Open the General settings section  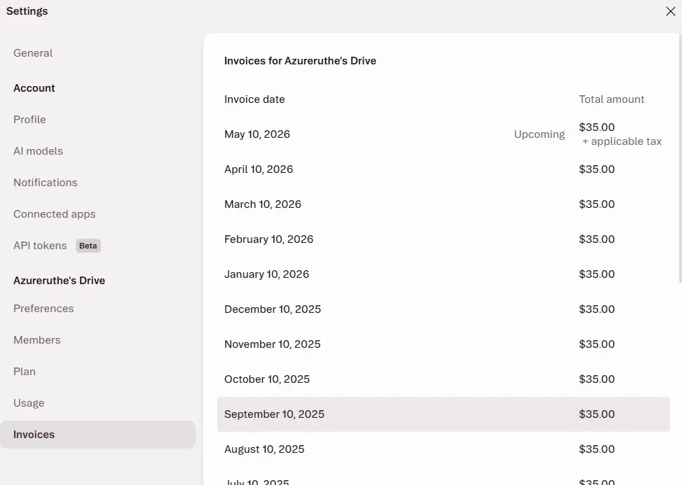[x=33, y=53]
